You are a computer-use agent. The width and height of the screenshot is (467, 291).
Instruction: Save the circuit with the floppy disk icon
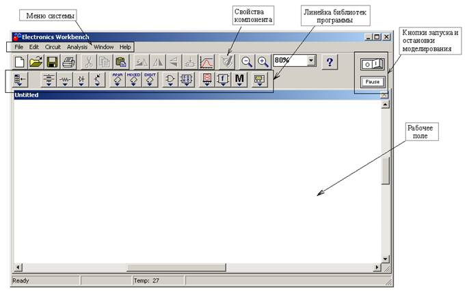click(52, 62)
